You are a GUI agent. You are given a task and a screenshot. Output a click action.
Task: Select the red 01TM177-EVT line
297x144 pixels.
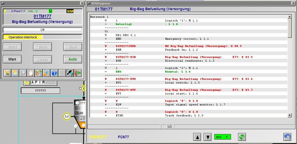pyautogui.click(x=189, y=90)
